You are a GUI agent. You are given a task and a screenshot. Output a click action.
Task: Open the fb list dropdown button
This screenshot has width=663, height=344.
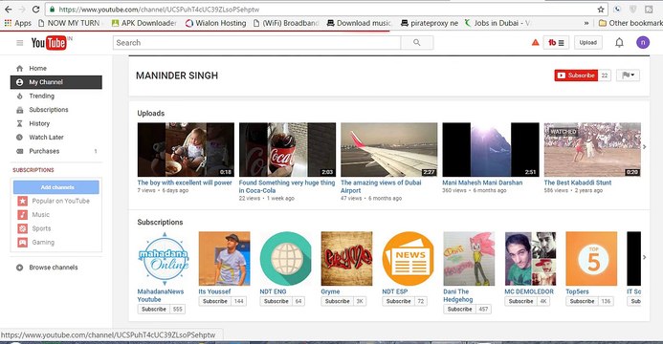click(x=556, y=43)
